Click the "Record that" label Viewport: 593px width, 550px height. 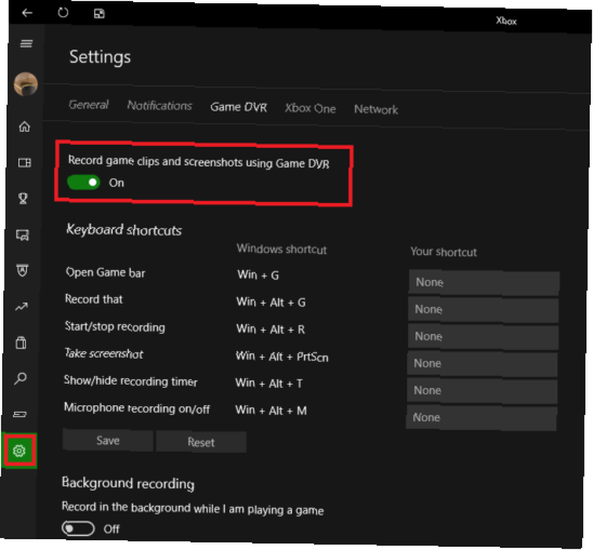[x=94, y=299]
